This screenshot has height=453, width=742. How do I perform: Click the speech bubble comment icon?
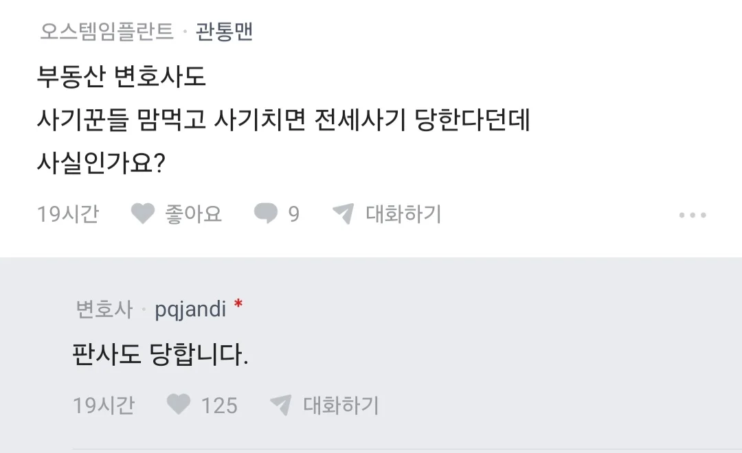[266, 214]
